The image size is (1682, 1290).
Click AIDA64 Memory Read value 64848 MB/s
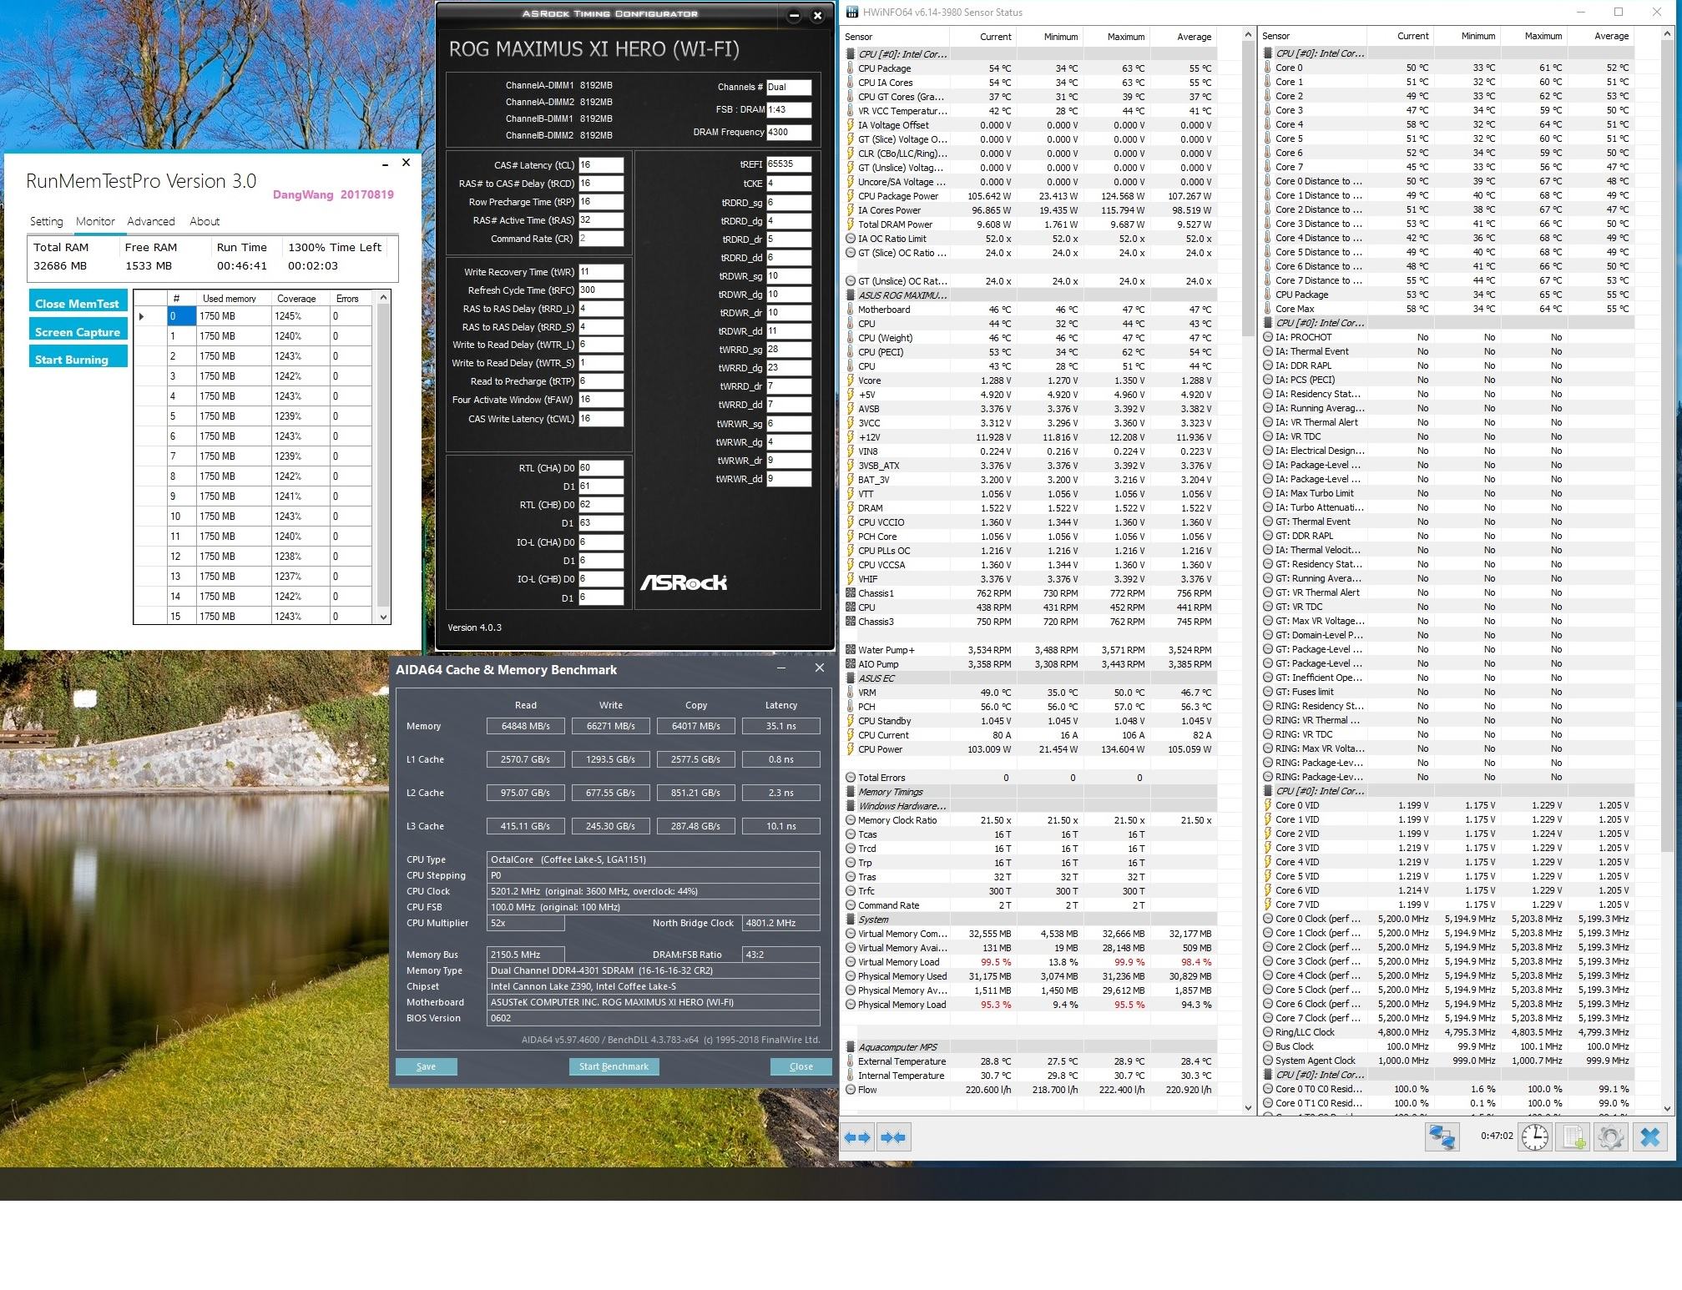click(525, 726)
